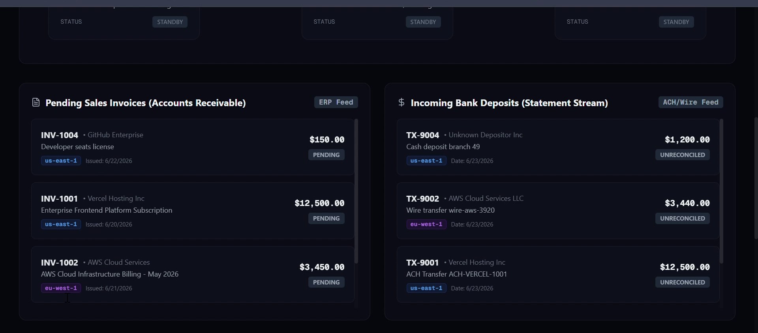Image resolution: width=758 pixels, height=333 pixels.
Task: Select the Cash deposit branch 49 memo
Action: [x=443, y=147]
